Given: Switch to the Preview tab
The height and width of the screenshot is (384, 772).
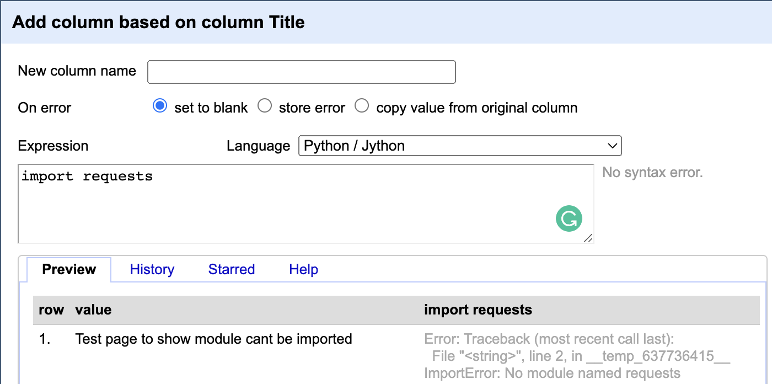Looking at the screenshot, I should [69, 270].
